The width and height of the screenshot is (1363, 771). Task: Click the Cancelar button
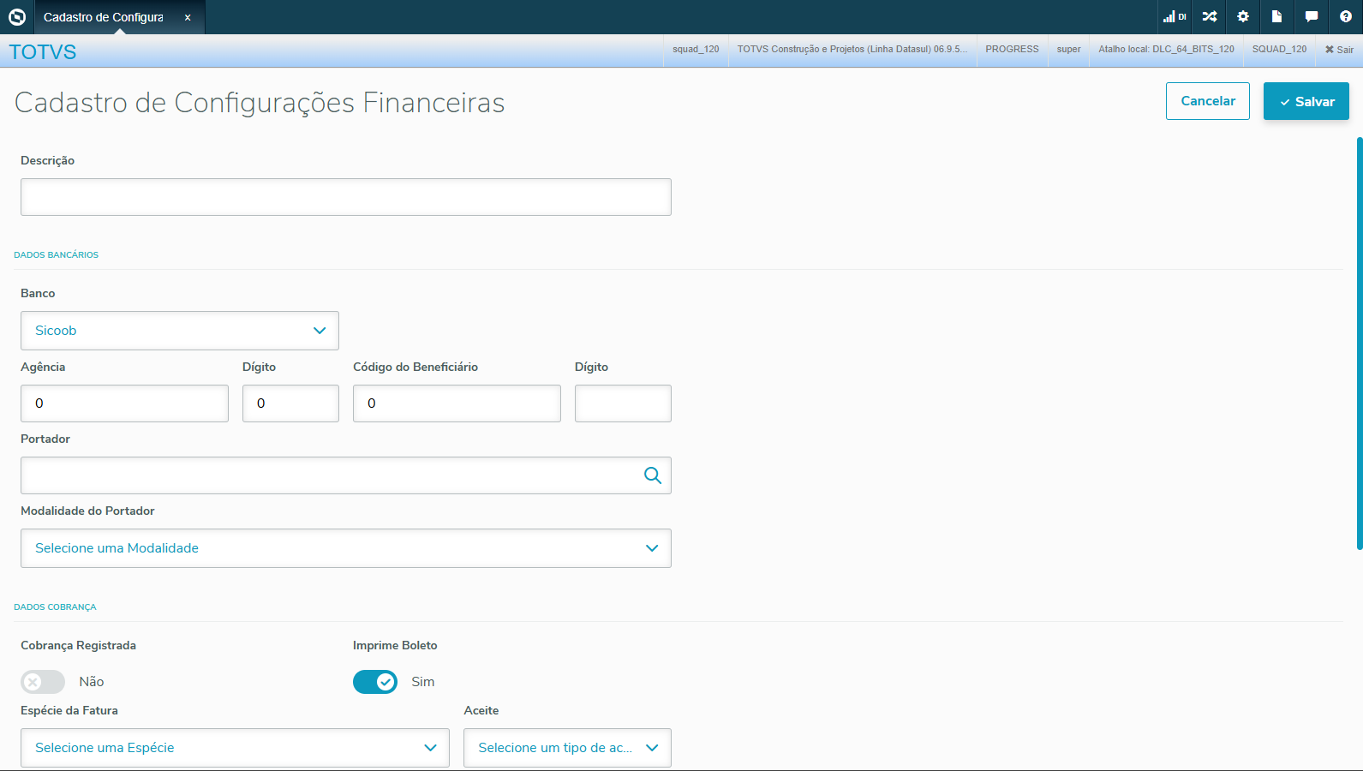1208,101
